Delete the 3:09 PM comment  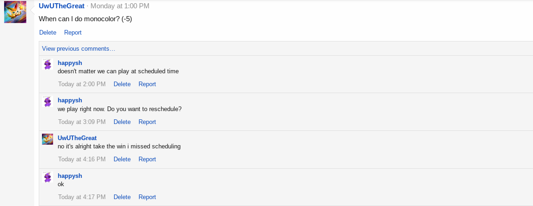coord(122,122)
